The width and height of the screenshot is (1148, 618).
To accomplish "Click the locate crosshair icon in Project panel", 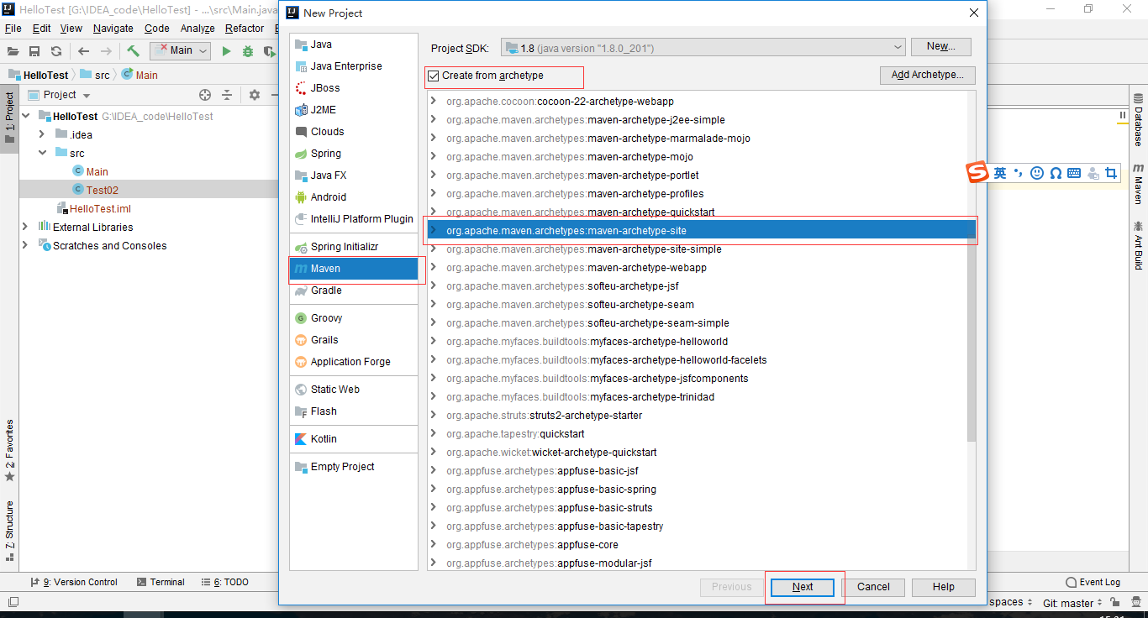I will pyautogui.click(x=205, y=95).
